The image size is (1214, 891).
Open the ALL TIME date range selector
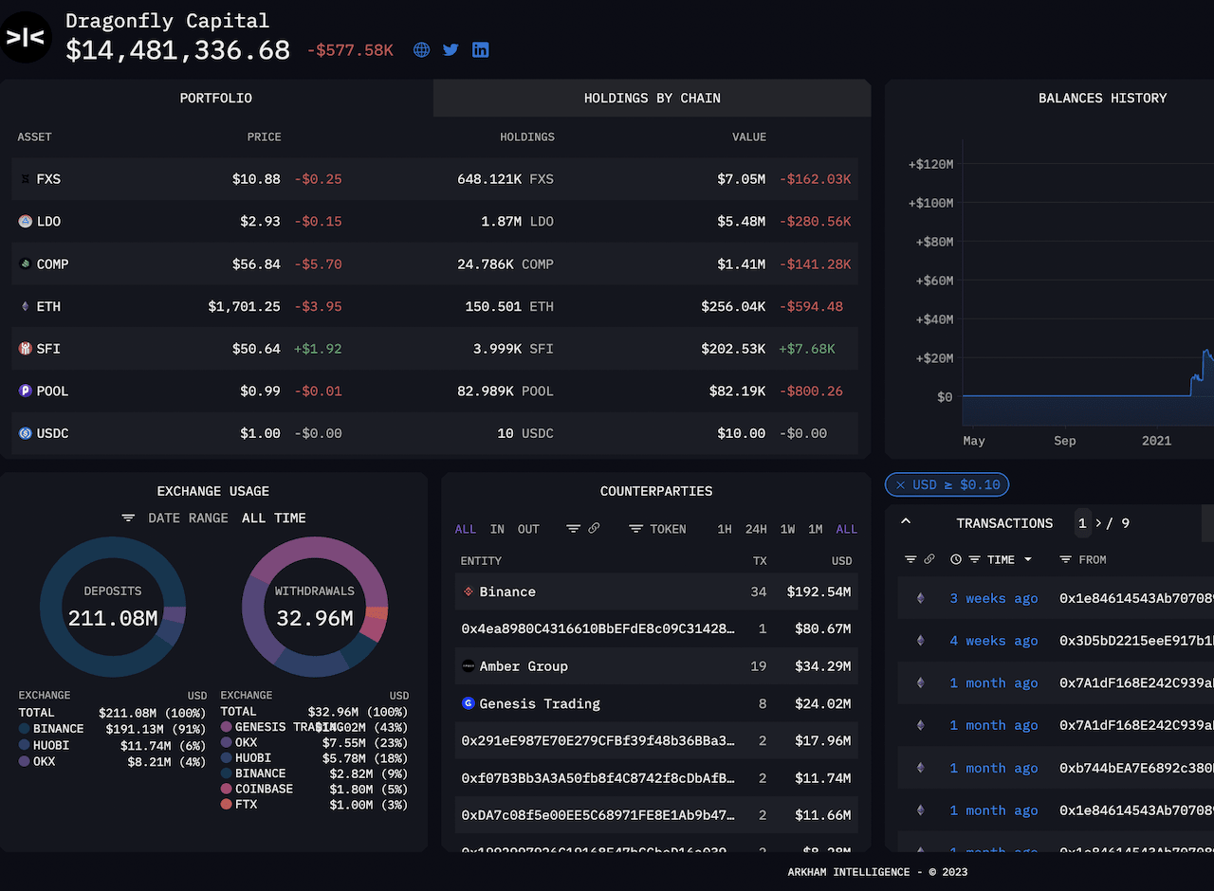(x=274, y=518)
